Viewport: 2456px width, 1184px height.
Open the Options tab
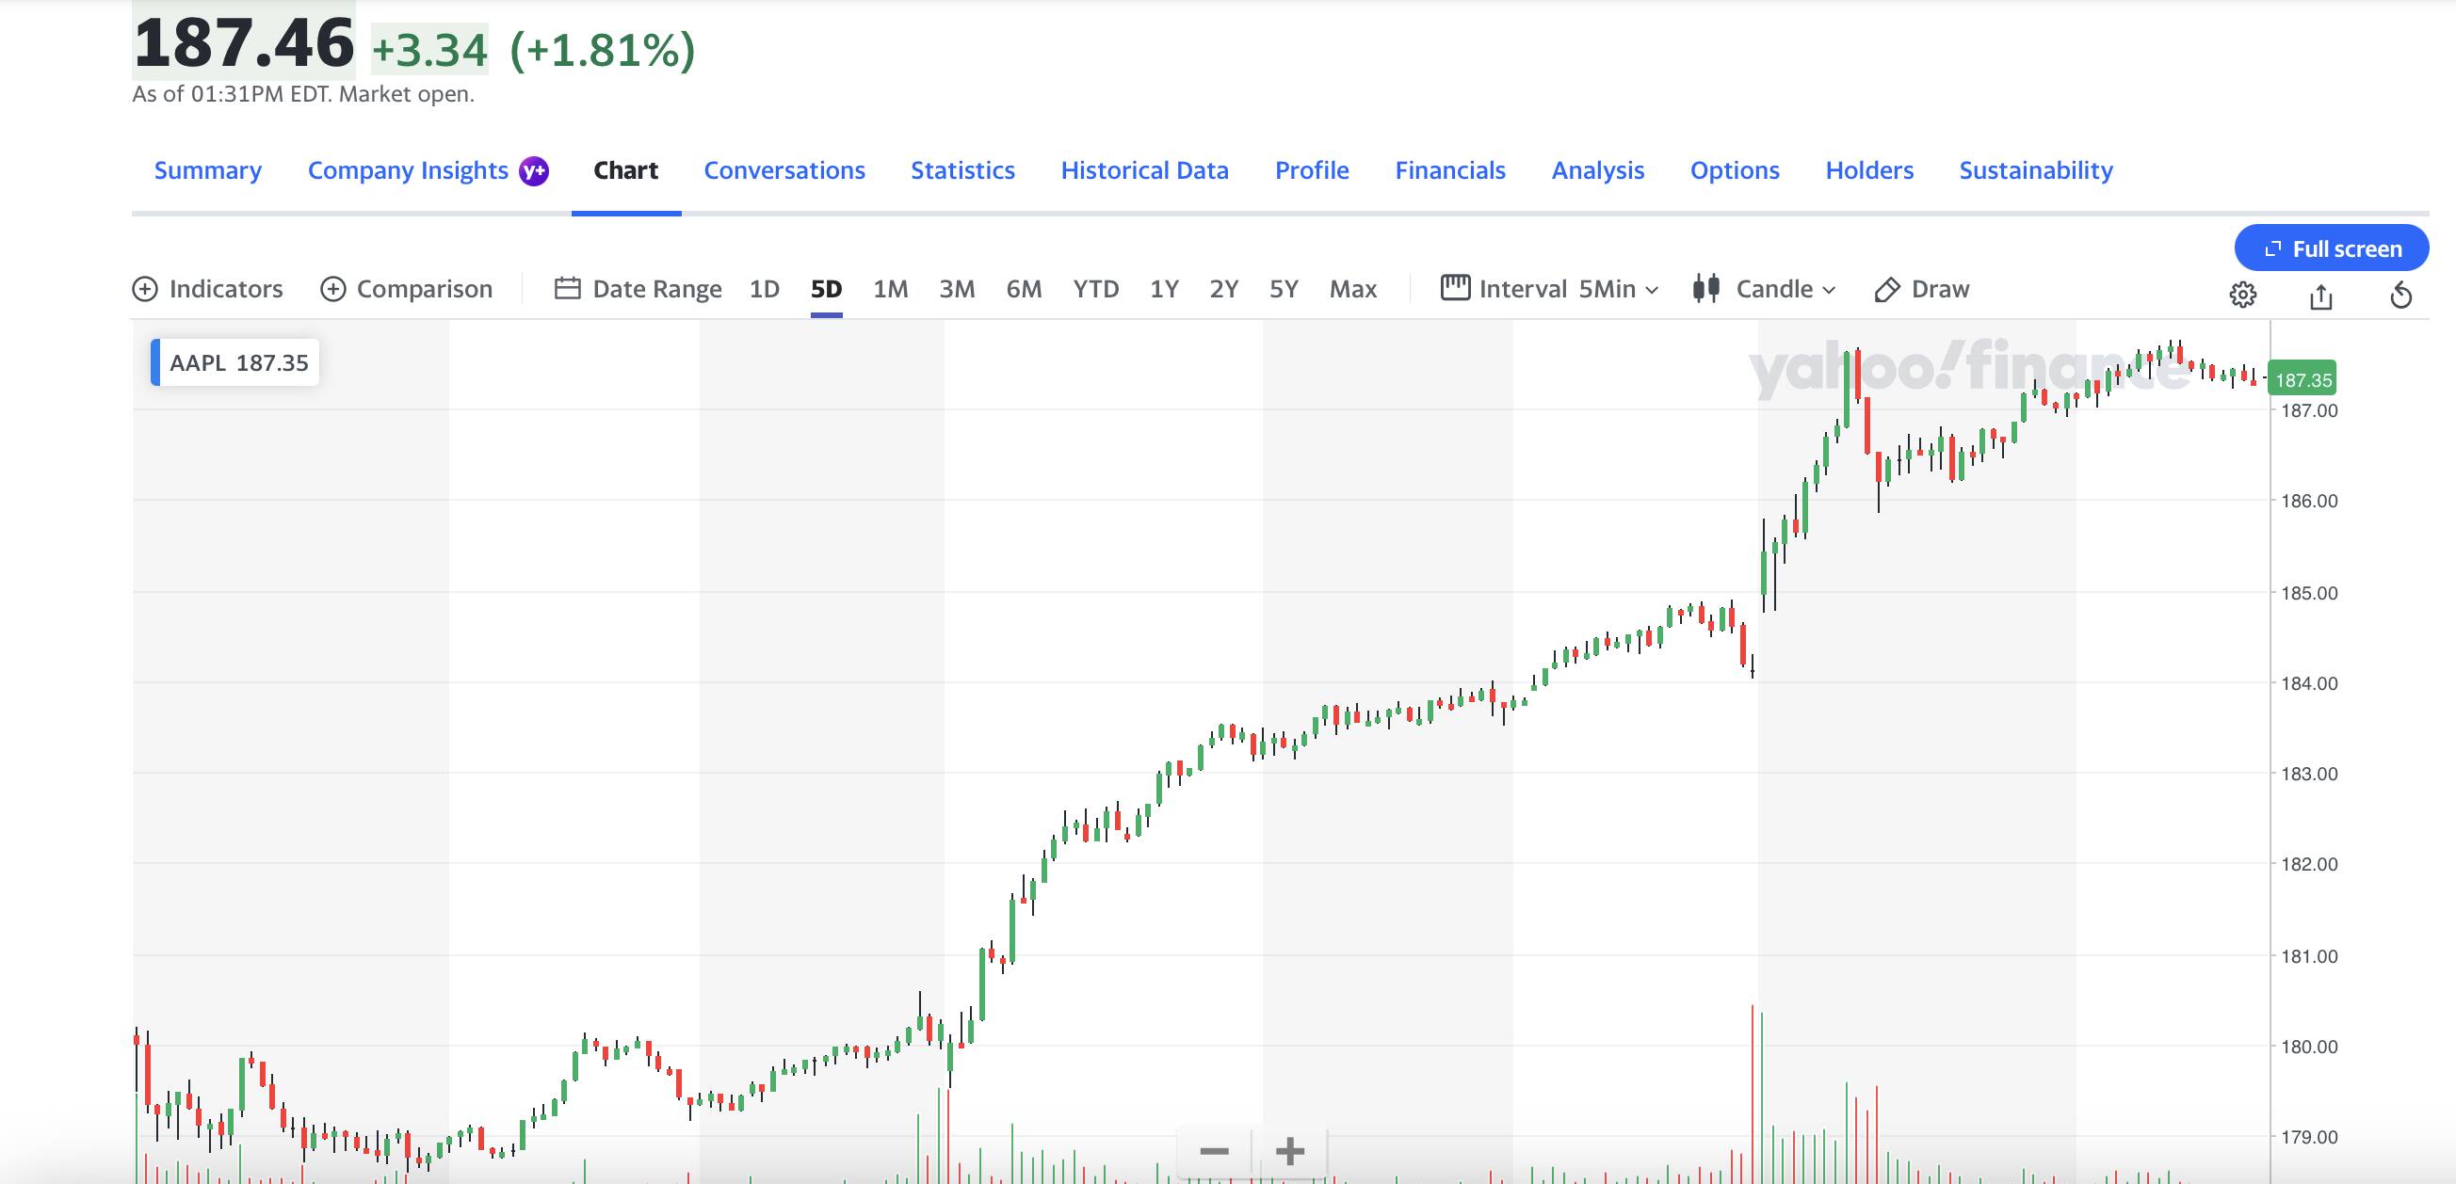[1736, 170]
